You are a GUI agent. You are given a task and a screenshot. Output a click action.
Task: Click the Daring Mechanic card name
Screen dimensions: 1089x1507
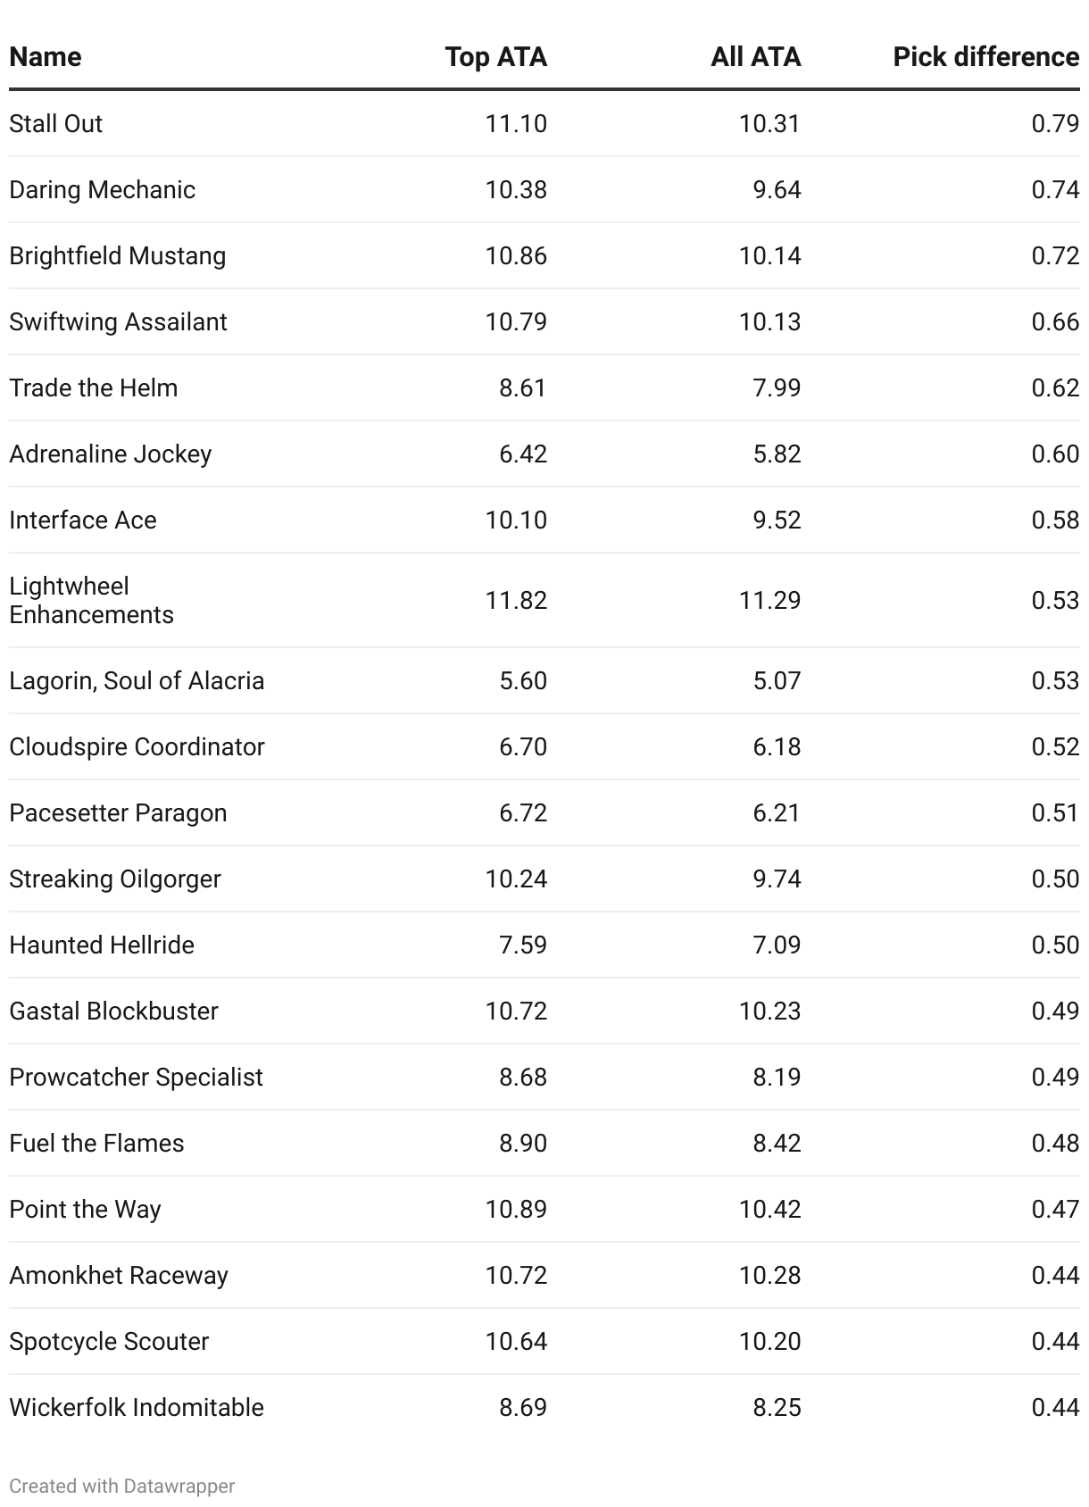point(103,189)
